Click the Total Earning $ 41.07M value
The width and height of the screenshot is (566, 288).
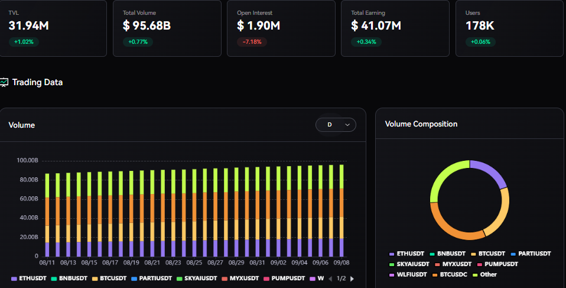tap(376, 25)
